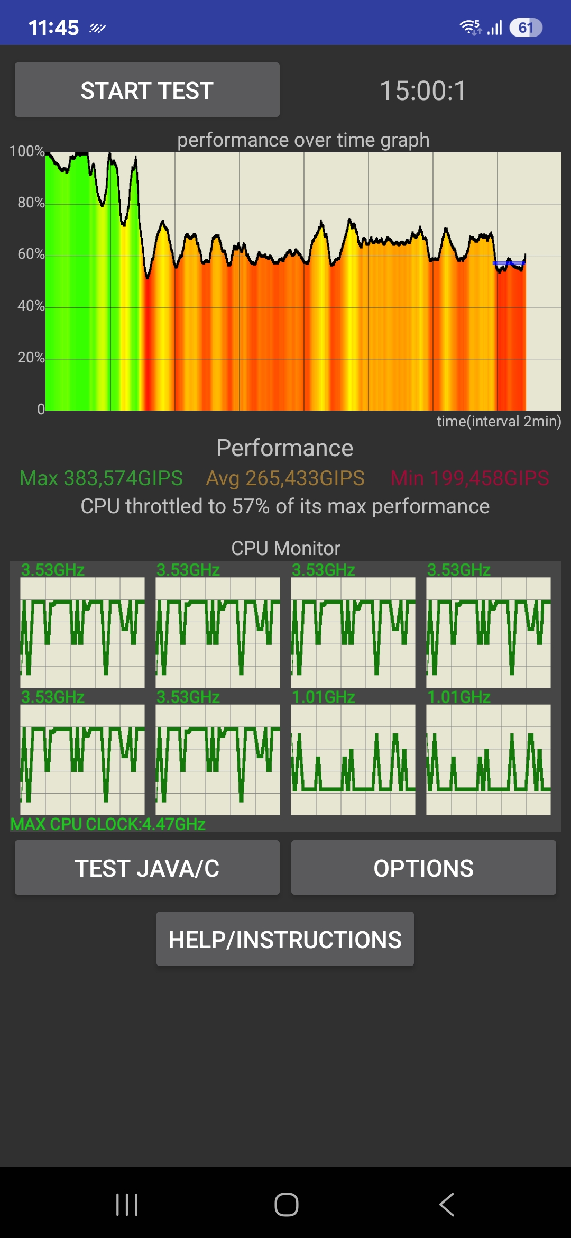Tap the Min 199,458GIPS value
The image size is (571, 1238).
469,478
